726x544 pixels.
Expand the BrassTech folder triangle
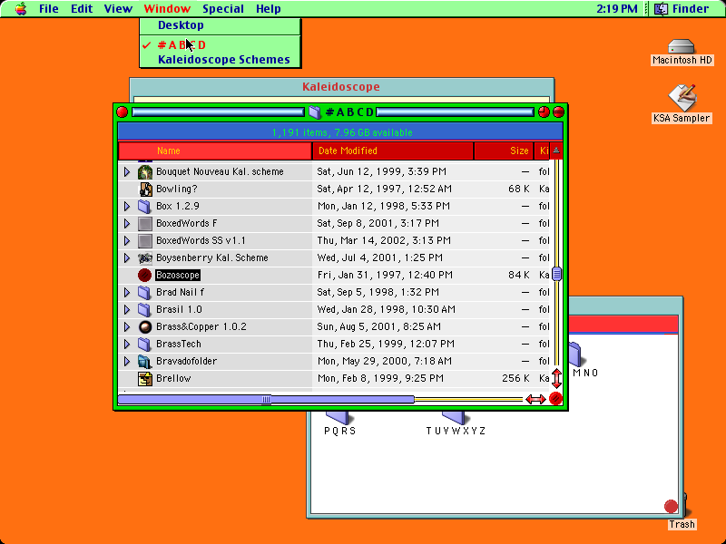pyautogui.click(x=127, y=344)
